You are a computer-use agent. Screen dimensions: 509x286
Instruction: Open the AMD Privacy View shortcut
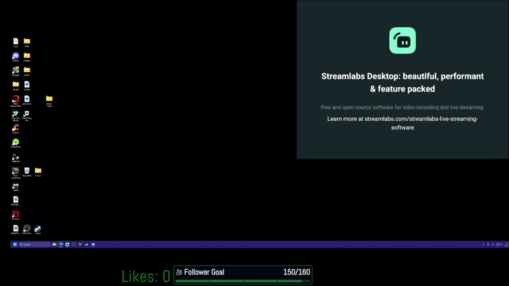[27, 115]
